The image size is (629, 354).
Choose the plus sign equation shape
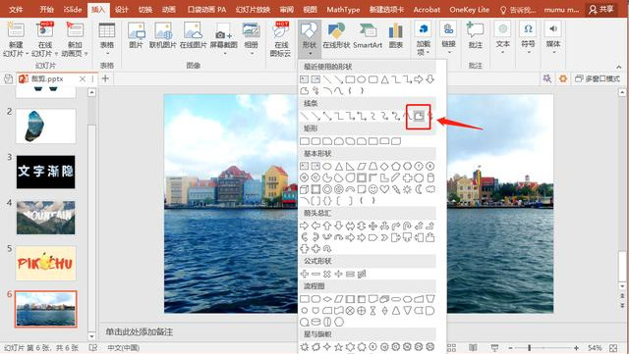pos(304,274)
